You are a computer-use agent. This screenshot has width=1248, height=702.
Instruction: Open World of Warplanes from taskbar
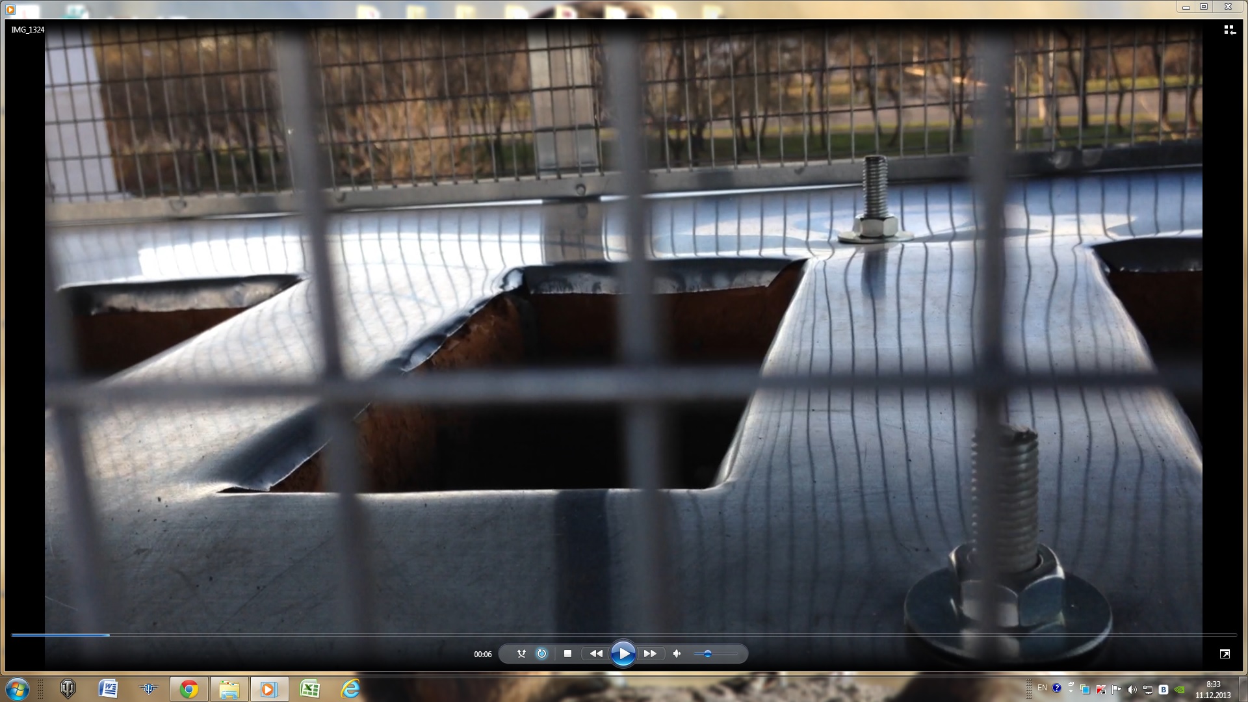(x=148, y=689)
